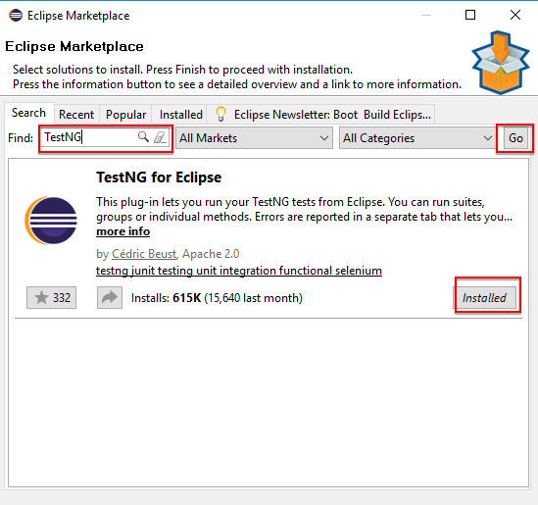538x505 pixels.
Task: Click the Installs: 615K text
Action: (x=166, y=298)
